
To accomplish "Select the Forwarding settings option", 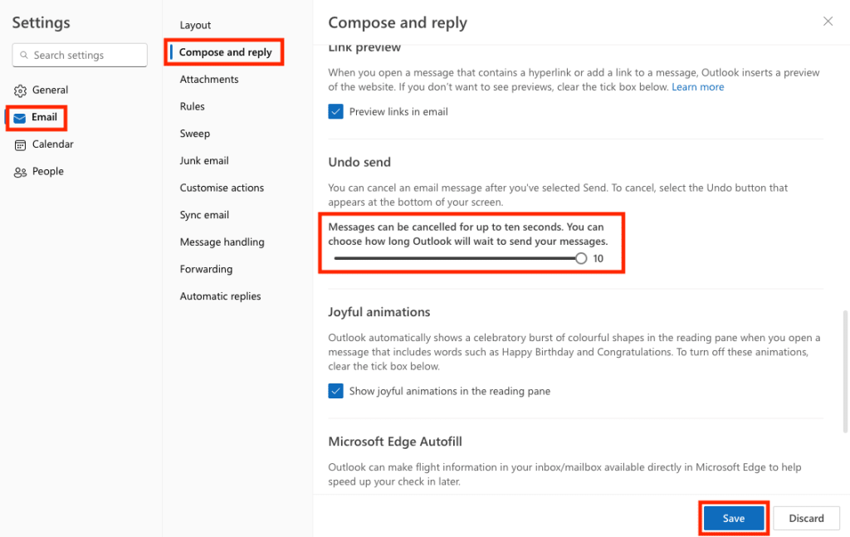I will [206, 268].
